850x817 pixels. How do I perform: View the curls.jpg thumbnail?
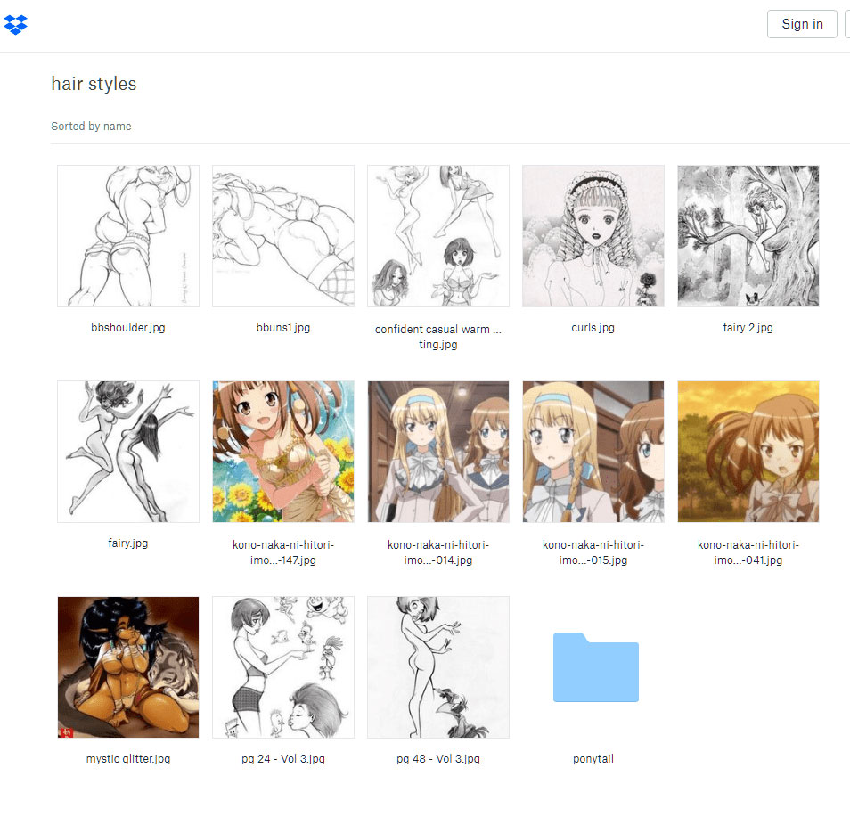tap(593, 236)
